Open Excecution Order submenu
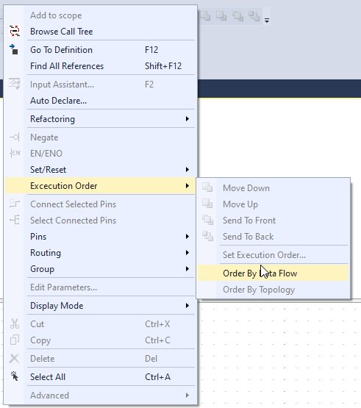Image resolution: width=361 pixels, height=408 pixels. click(x=100, y=186)
